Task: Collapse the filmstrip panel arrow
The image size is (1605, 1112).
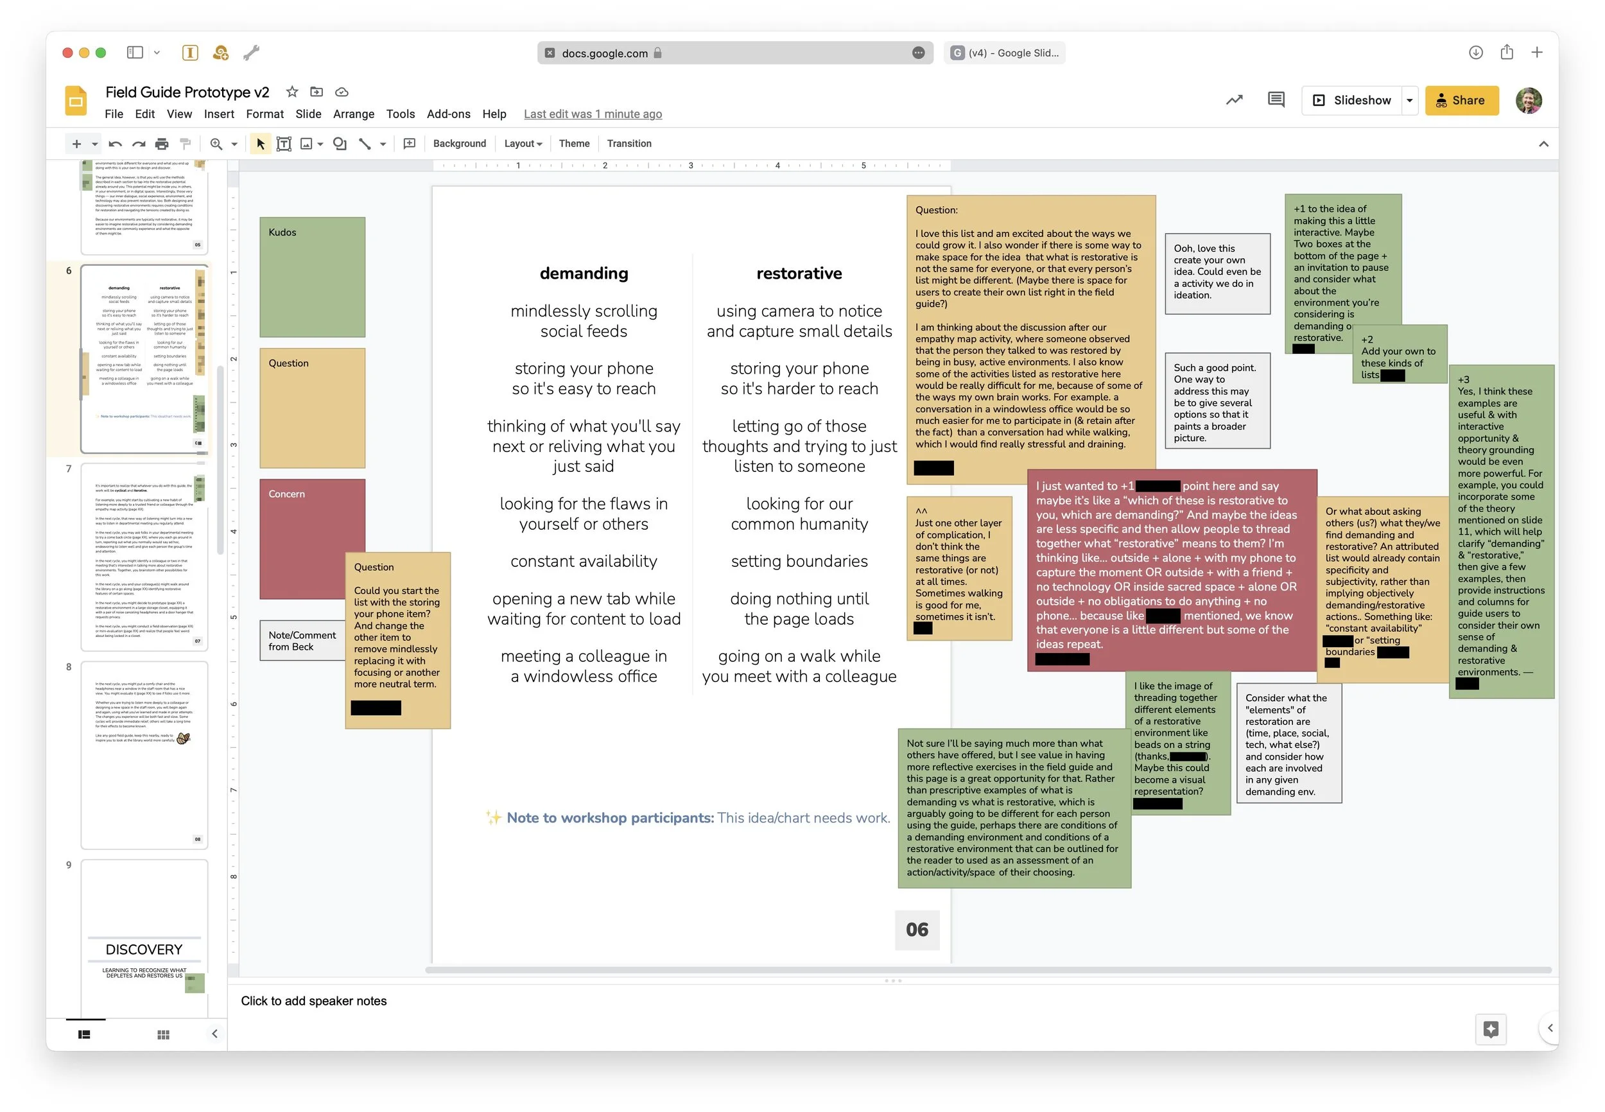Action: tap(214, 1034)
